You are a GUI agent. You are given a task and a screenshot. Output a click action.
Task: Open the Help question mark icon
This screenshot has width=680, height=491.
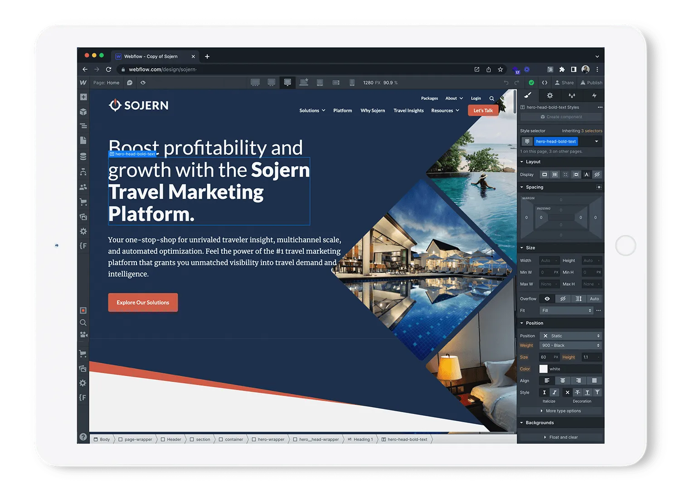83,437
